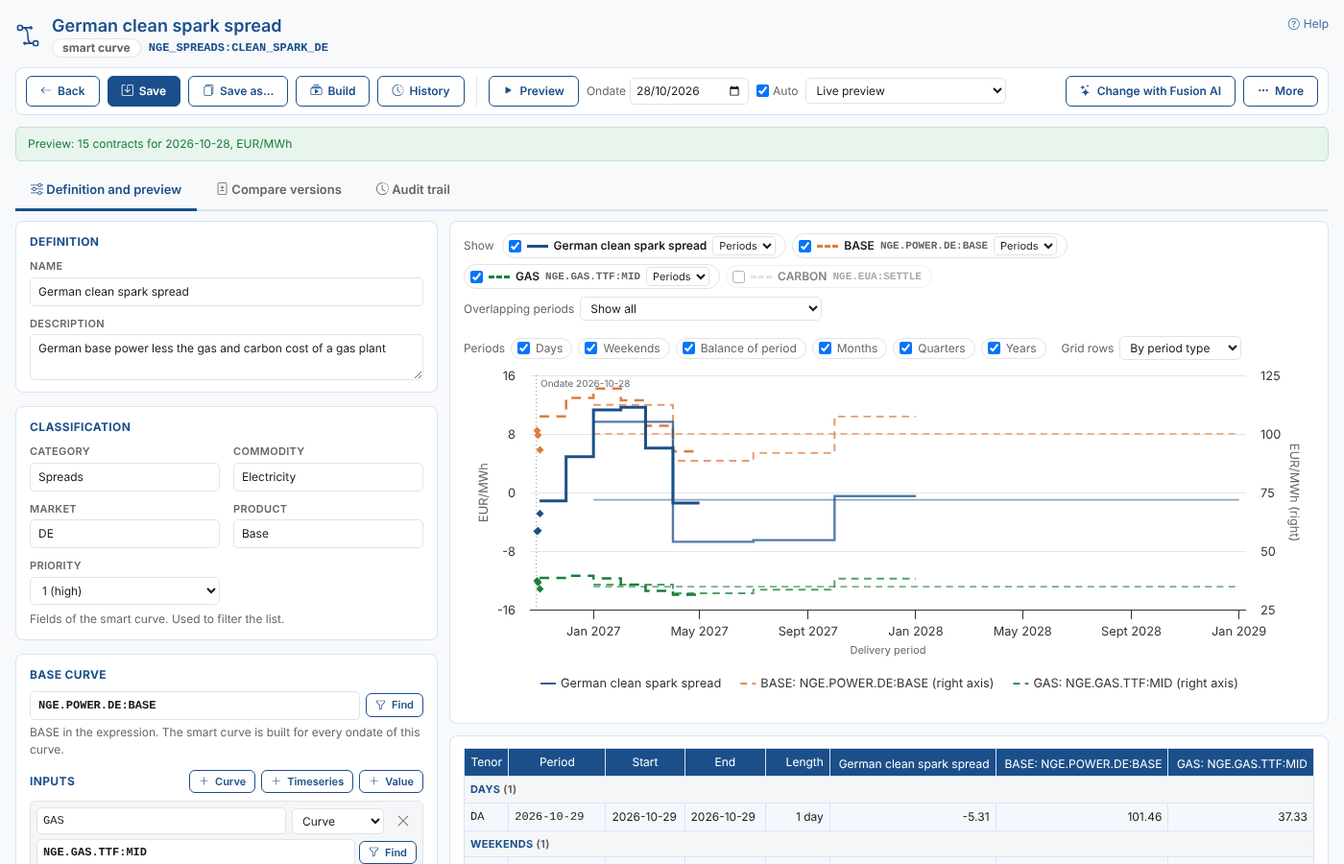Toggle German clean spark spread series checkbox
This screenshot has width=1344, height=864.
515,246
